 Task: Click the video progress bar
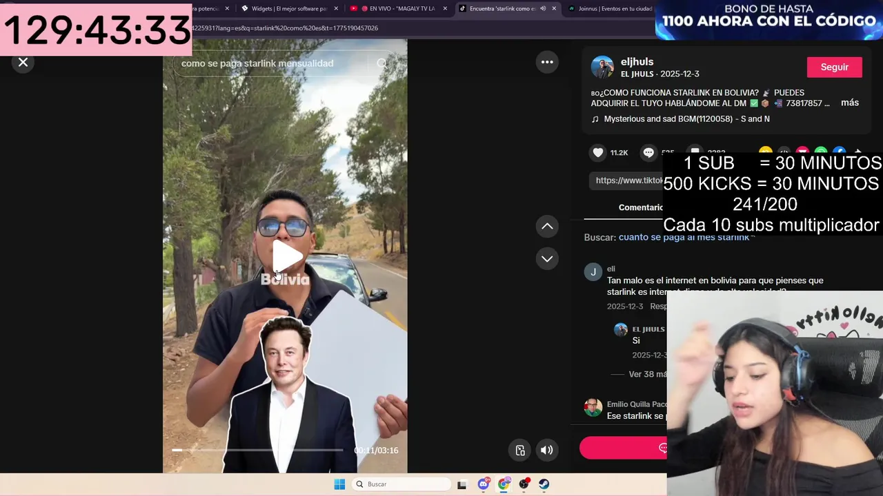[x=257, y=450]
